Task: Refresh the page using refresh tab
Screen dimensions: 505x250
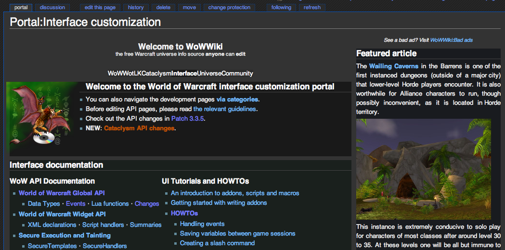Action: coord(312,8)
